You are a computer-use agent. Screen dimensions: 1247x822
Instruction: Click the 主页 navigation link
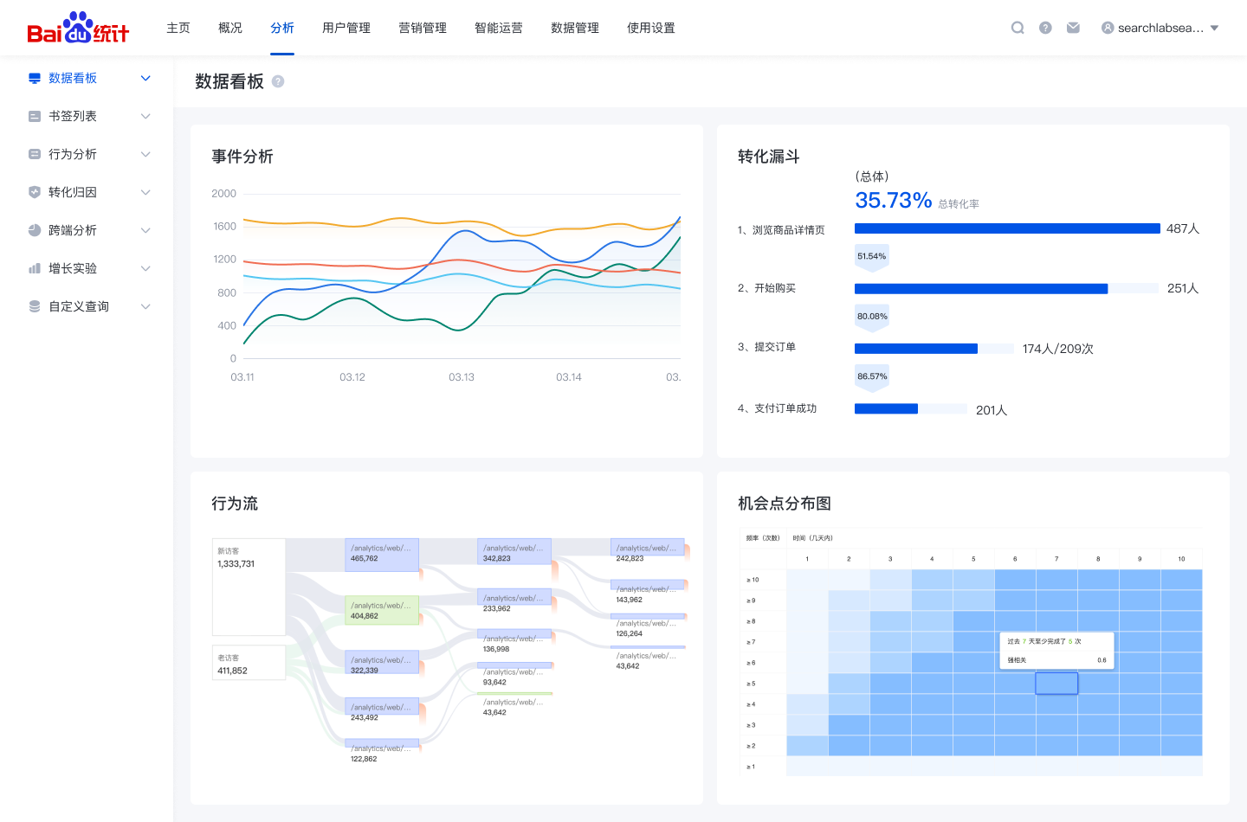pos(178,28)
